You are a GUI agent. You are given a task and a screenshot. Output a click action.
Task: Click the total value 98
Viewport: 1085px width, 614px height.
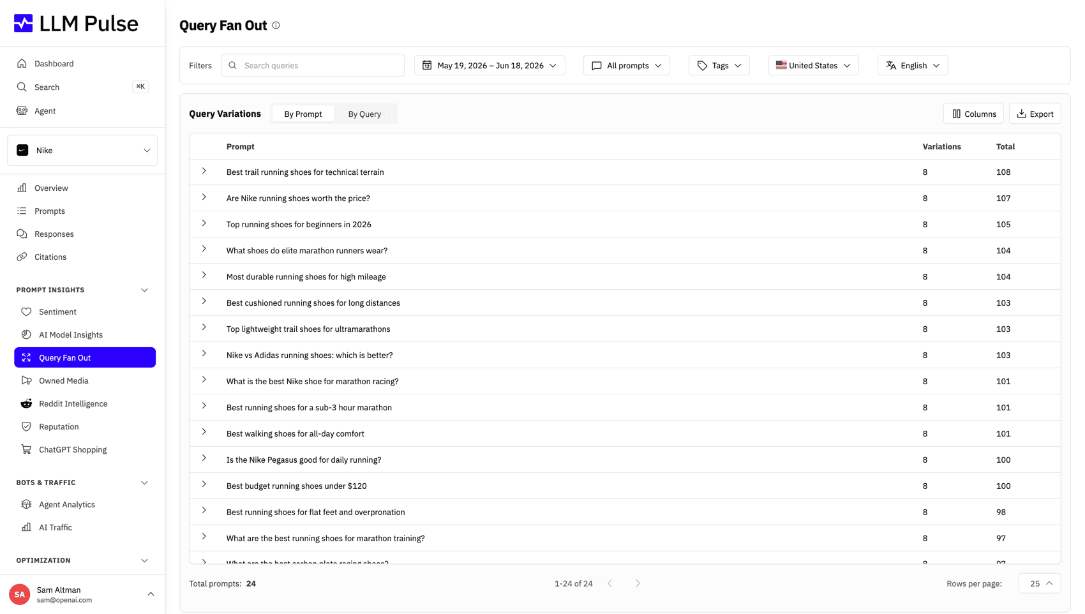1001,512
